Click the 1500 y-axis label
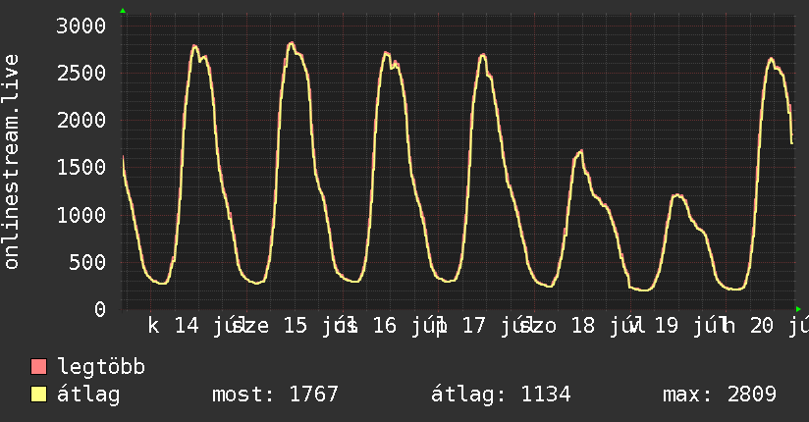This screenshot has width=809, height=422. pos(81,167)
